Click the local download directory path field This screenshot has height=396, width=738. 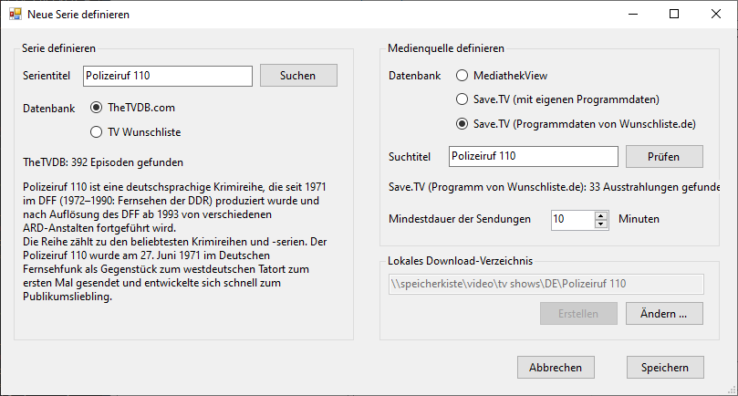pyautogui.click(x=546, y=285)
